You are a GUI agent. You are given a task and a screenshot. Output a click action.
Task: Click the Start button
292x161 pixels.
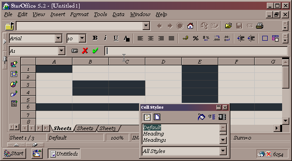click(x=14, y=153)
